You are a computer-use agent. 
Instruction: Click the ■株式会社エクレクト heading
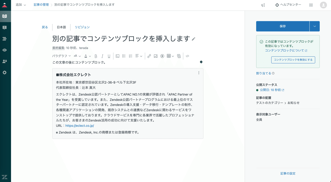pyautogui.click(x=73, y=75)
